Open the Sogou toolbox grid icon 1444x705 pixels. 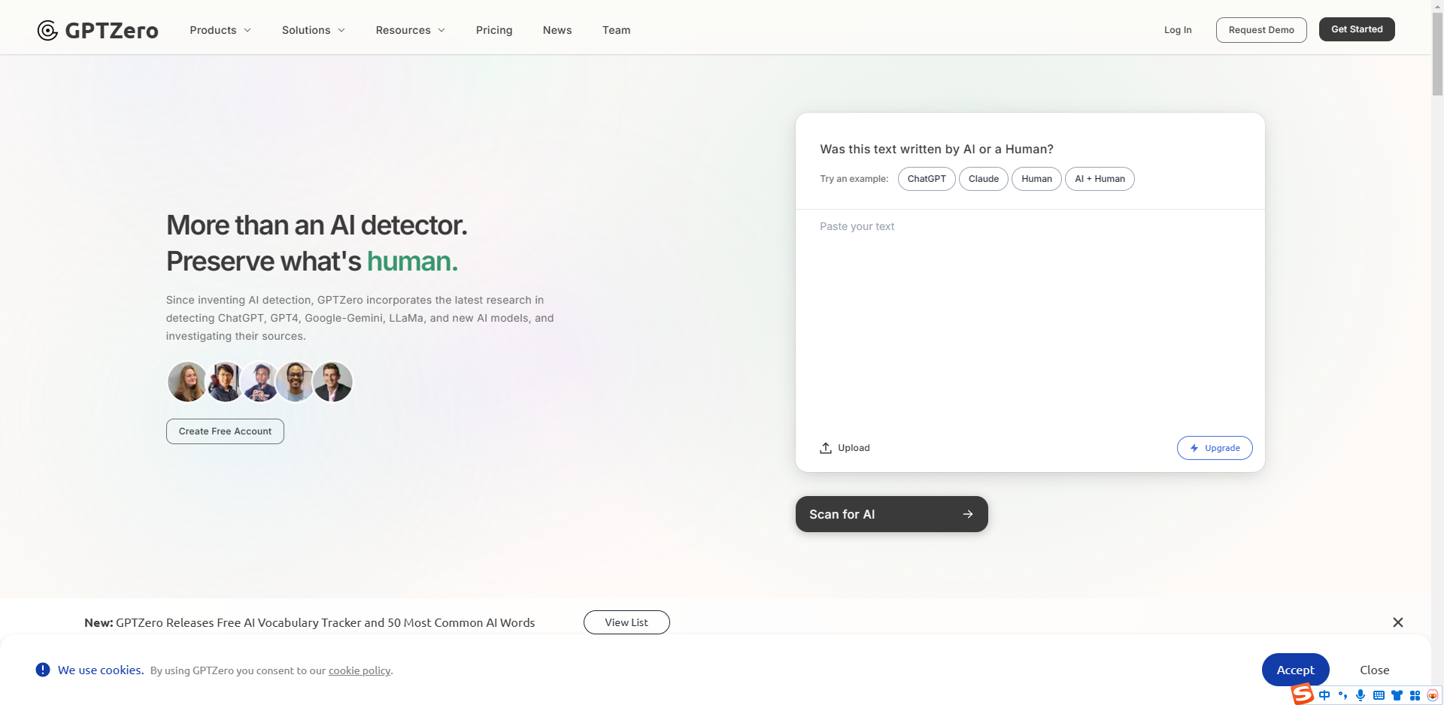pyautogui.click(x=1415, y=695)
